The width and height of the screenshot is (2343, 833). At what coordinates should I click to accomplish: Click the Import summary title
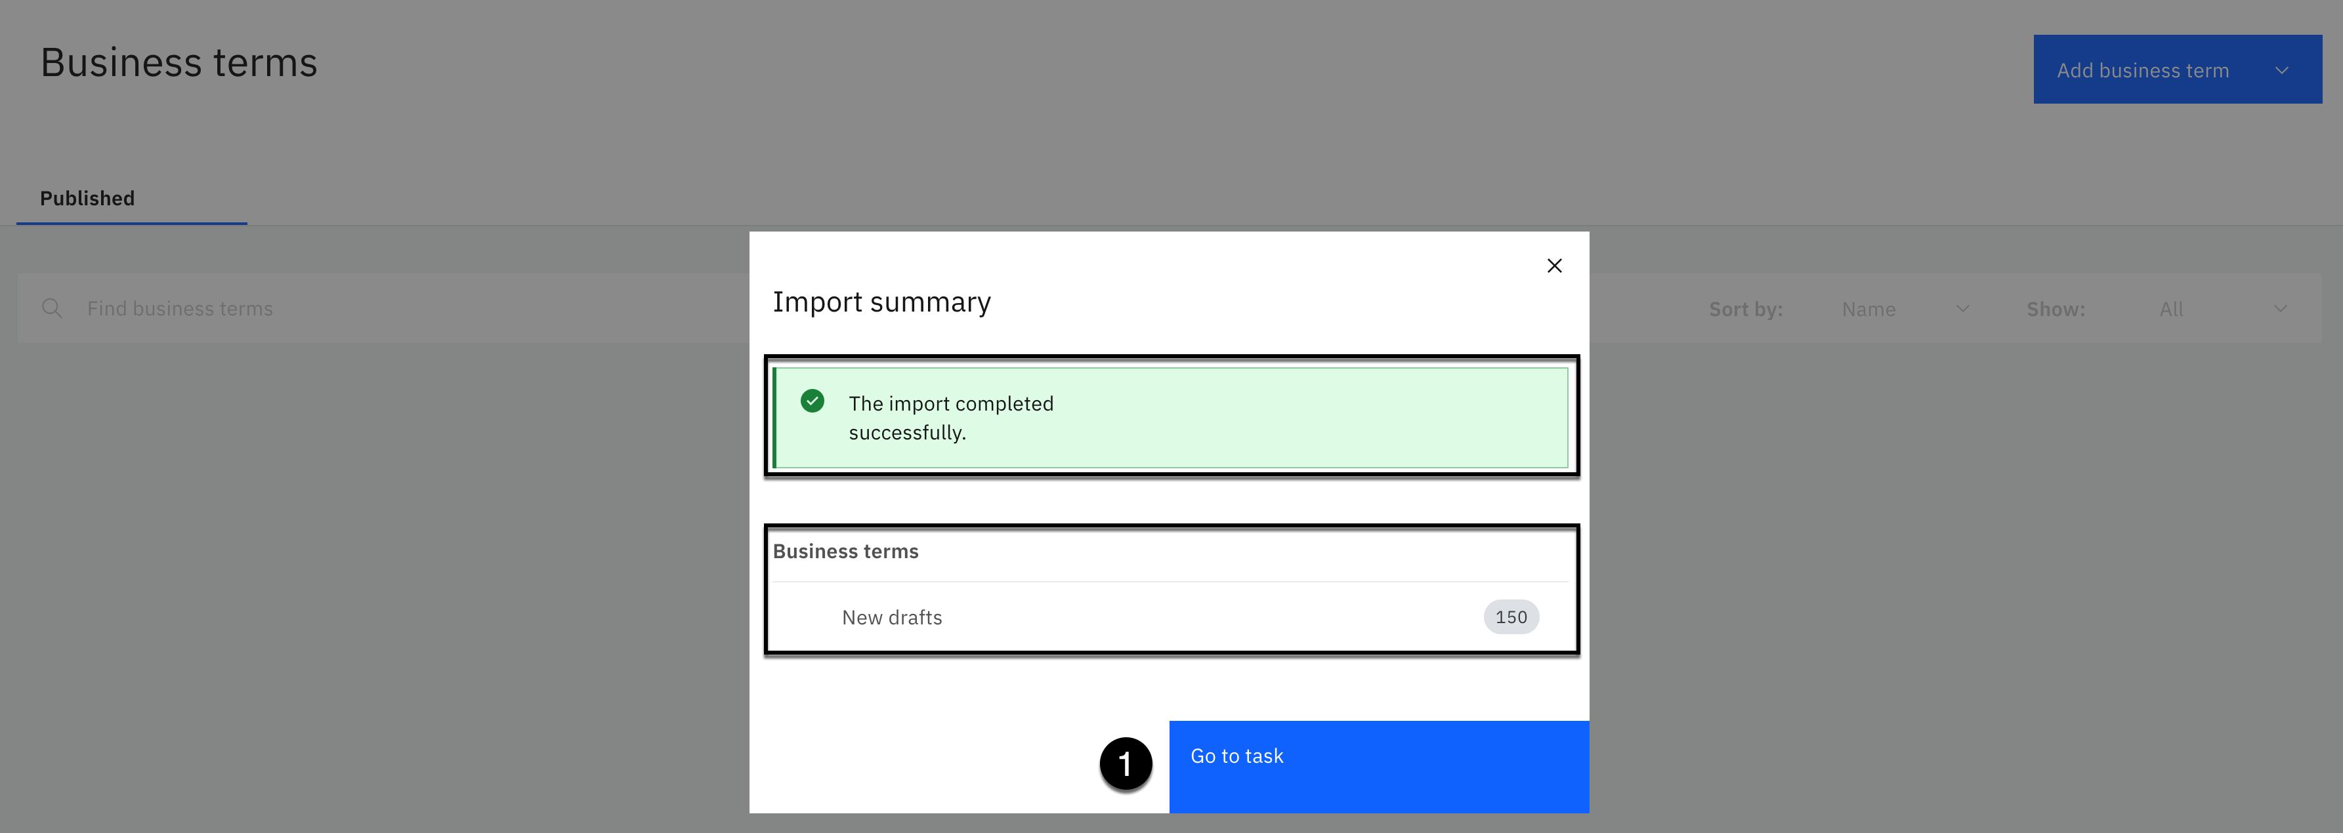click(x=881, y=302)
